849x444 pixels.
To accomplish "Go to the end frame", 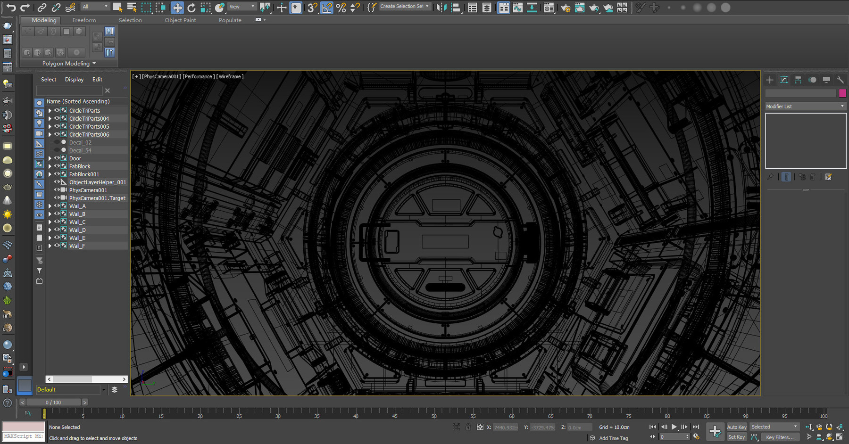I will click(696, 427).
